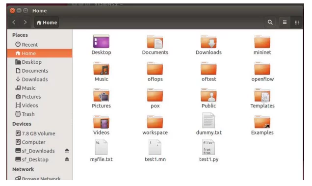
Task: Select Home in the Places sidebar
Action: pyautogui.click(x=40, y=53)
